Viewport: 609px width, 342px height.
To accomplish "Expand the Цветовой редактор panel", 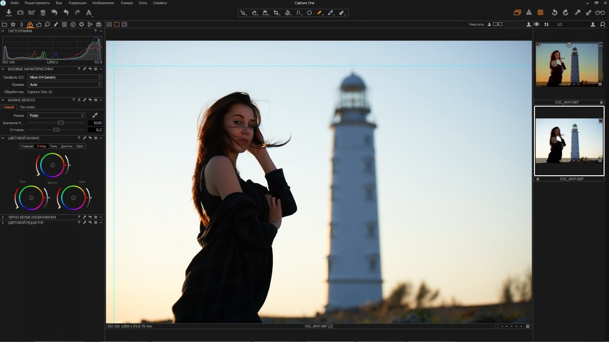I will point(3,223).
